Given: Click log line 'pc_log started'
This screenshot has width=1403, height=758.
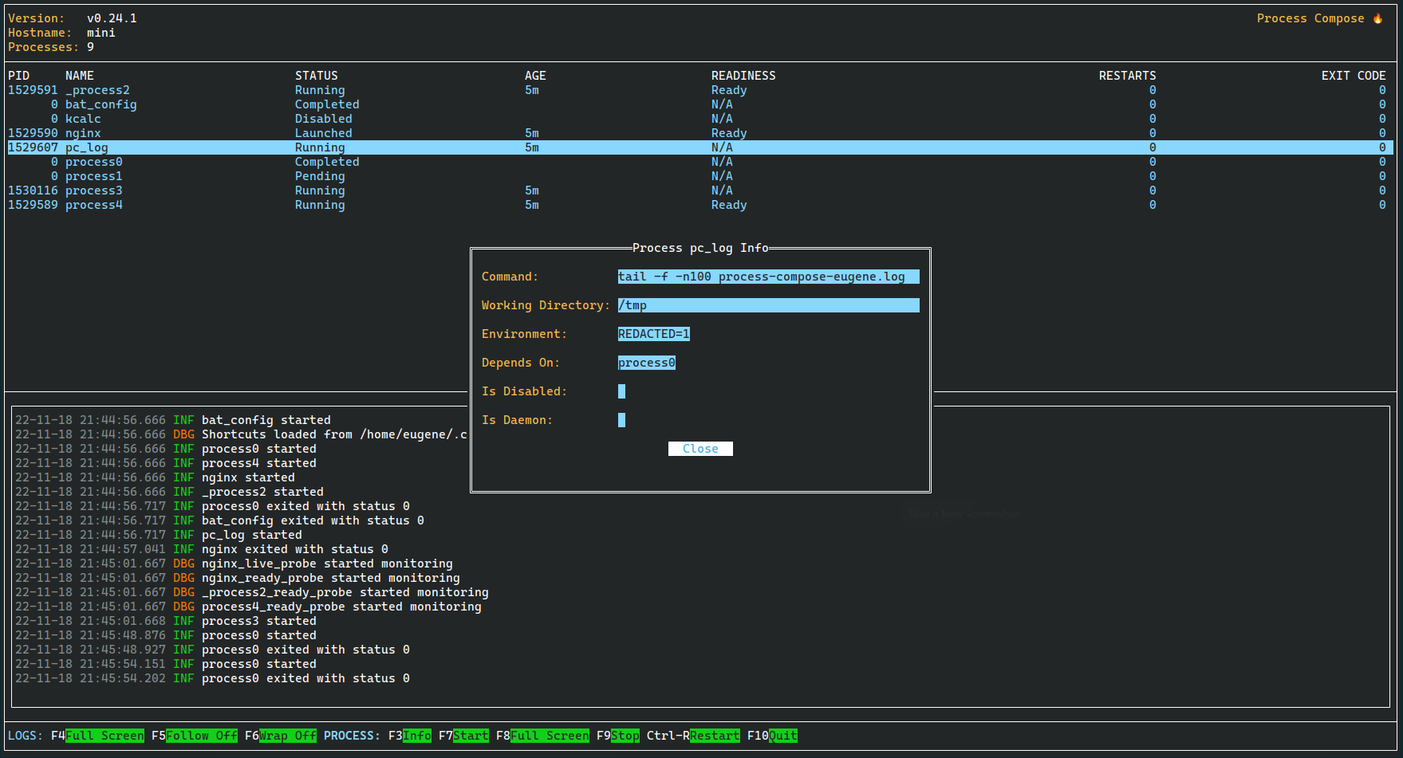Looking at the screenshot, I should coord(159,535).
